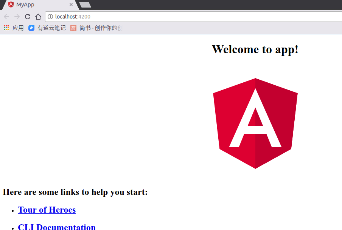Image resolution: width=342 pixels, height=230 pixels.
Task: Select the Welcome to app! heading text
Action: click(x=255, y=49)
